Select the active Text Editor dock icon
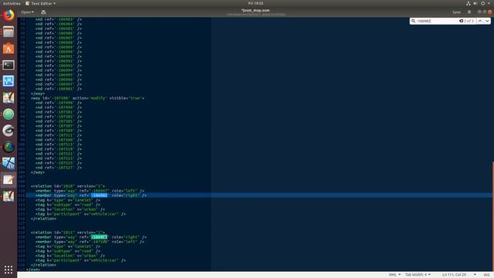This screenshot has width=494, height=278. click(8, 180)
